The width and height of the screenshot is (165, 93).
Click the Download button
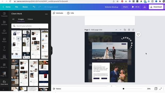click(156, 7)
